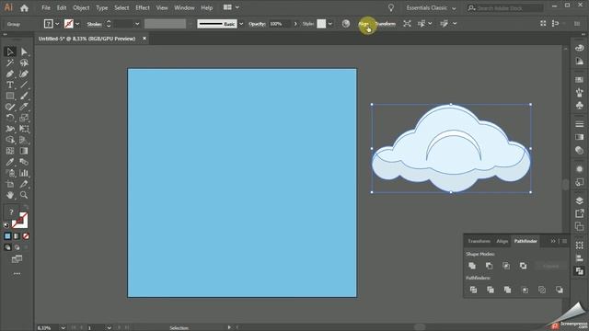Reset to default fill and stroke
The height and width of the screenshot is (331, 589).
[x=6, y=225]
